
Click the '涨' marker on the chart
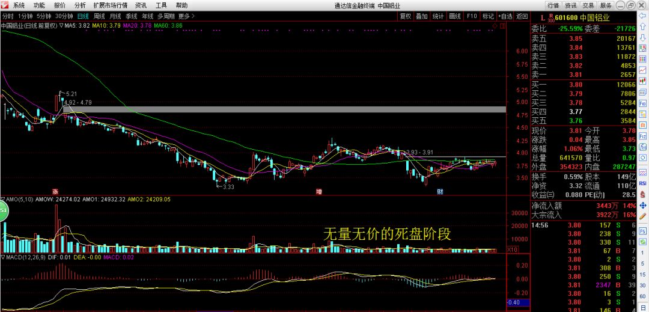55,192
